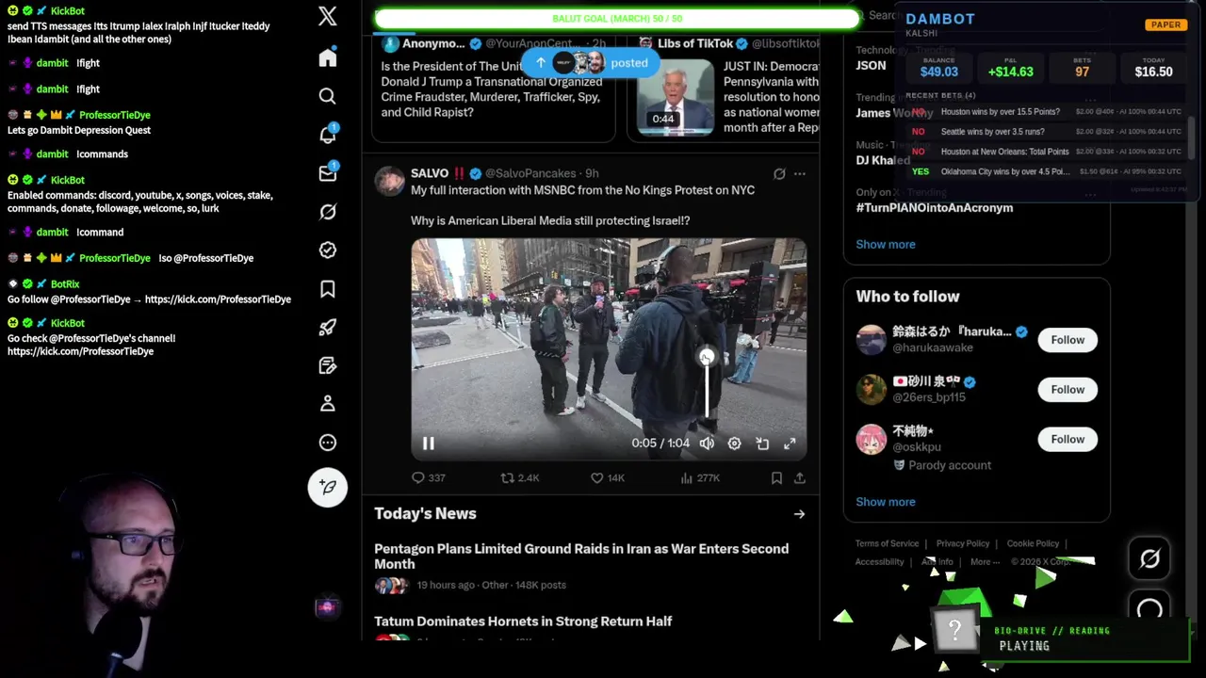The width and height of the screenshot is (1206, 678).
Task: Expand Today's News with the arrow
Action: coord(799,514)
